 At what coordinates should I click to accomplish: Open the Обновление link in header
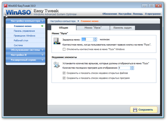(x=109, y=14)
